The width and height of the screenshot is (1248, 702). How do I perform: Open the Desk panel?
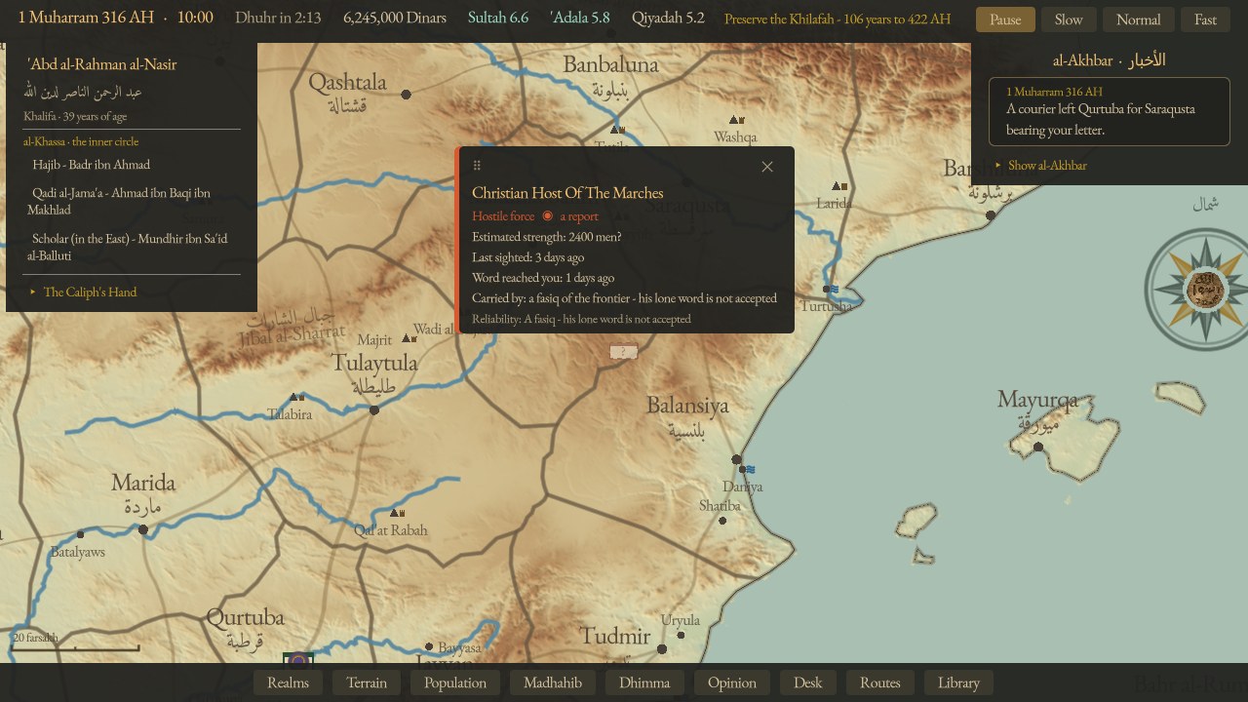point(808,682)
